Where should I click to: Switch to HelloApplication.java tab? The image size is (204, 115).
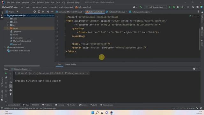(141, 12)
